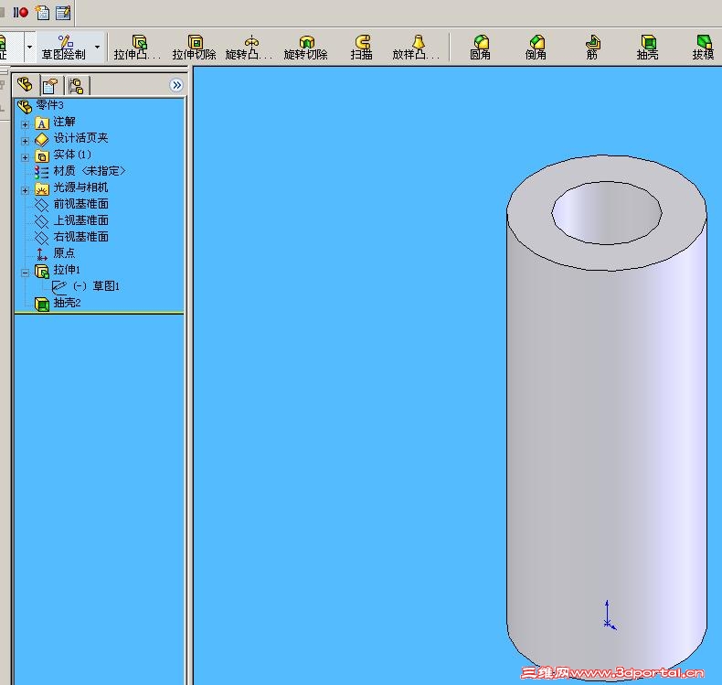Select the 前视基准面 front plane
Viewport: 722px width, 685px height.
tap(81, 204)
